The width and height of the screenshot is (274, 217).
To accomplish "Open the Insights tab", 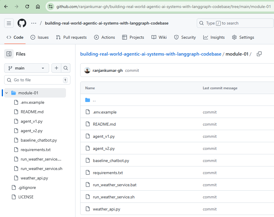I will pyautogui.click(x=214, y=37).
